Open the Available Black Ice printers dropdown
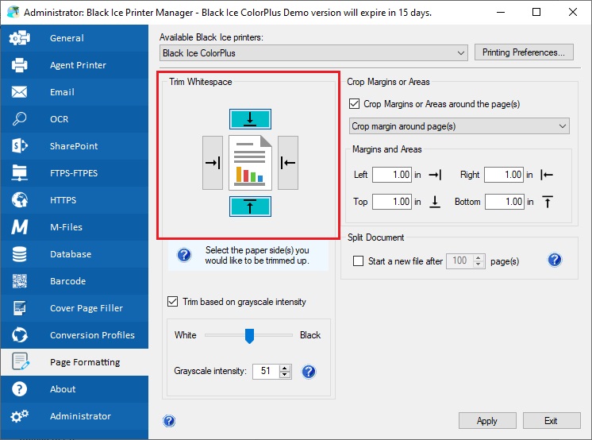Viewport: 592px width, 440px height. pos(313,53)
